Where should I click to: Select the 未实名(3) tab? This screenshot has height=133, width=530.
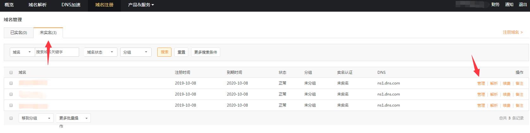tap(48, 33)
